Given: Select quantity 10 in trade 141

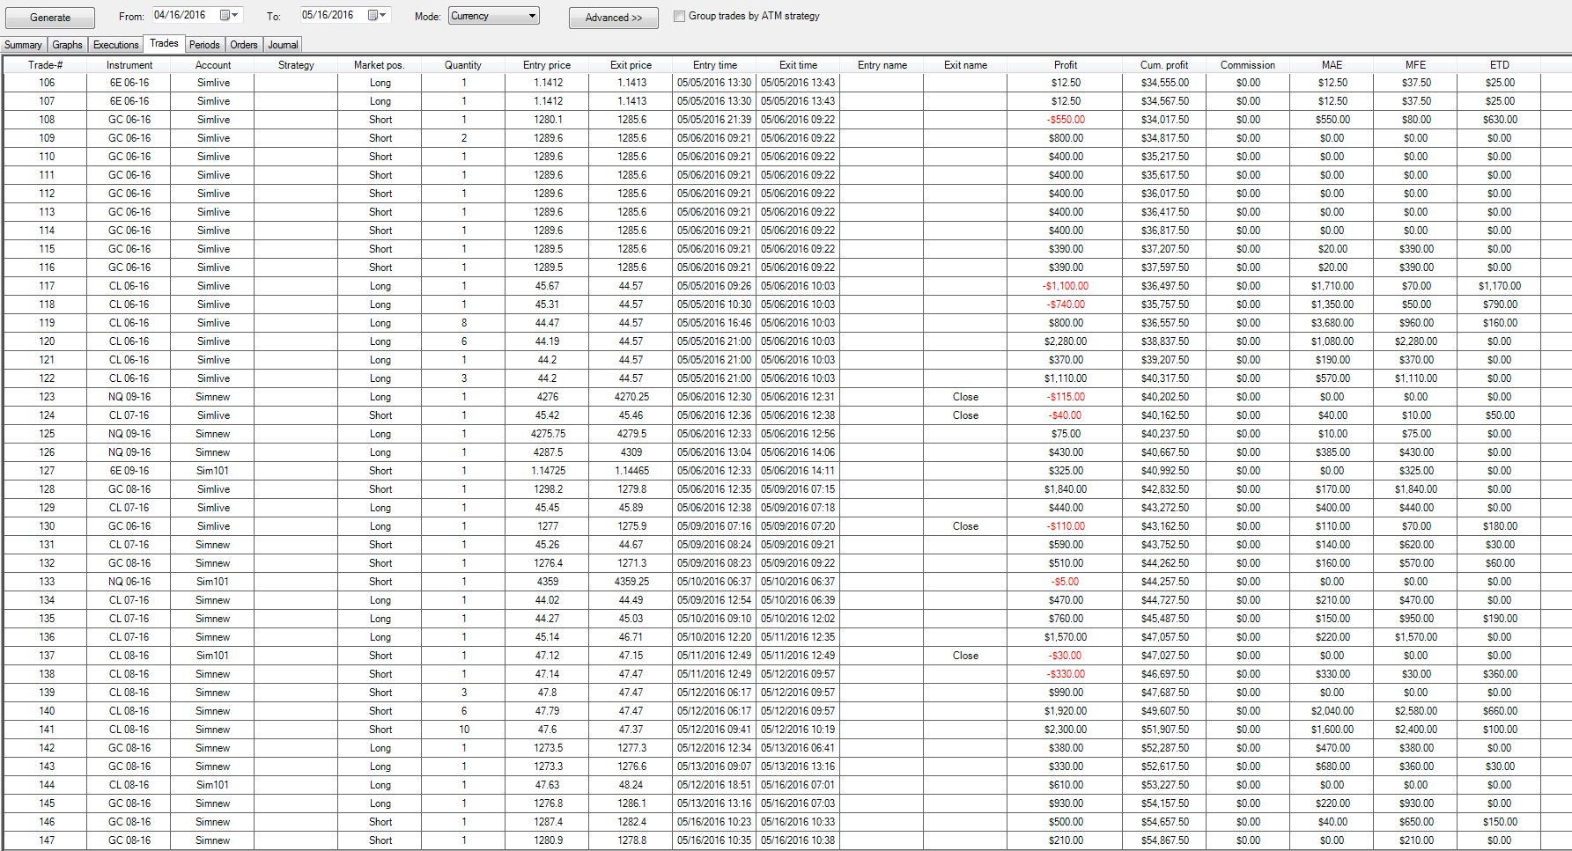Looking at the screenshot, I should pos(463,730).
